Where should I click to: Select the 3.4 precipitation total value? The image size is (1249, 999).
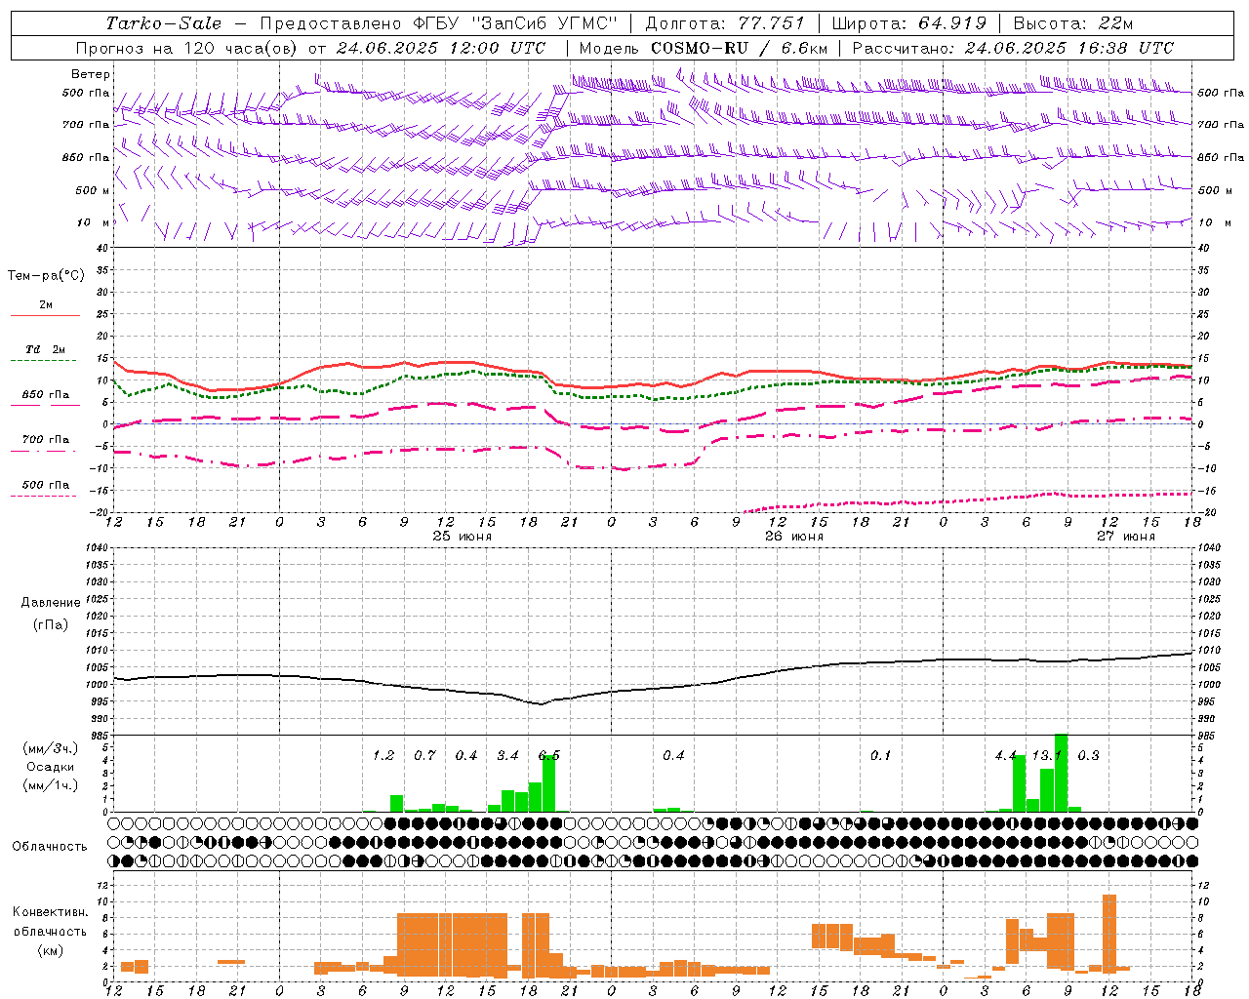[x=507, y=756]
